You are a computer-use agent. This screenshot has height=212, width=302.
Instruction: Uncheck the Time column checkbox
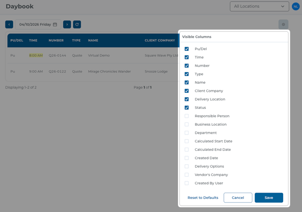(187, 57)
